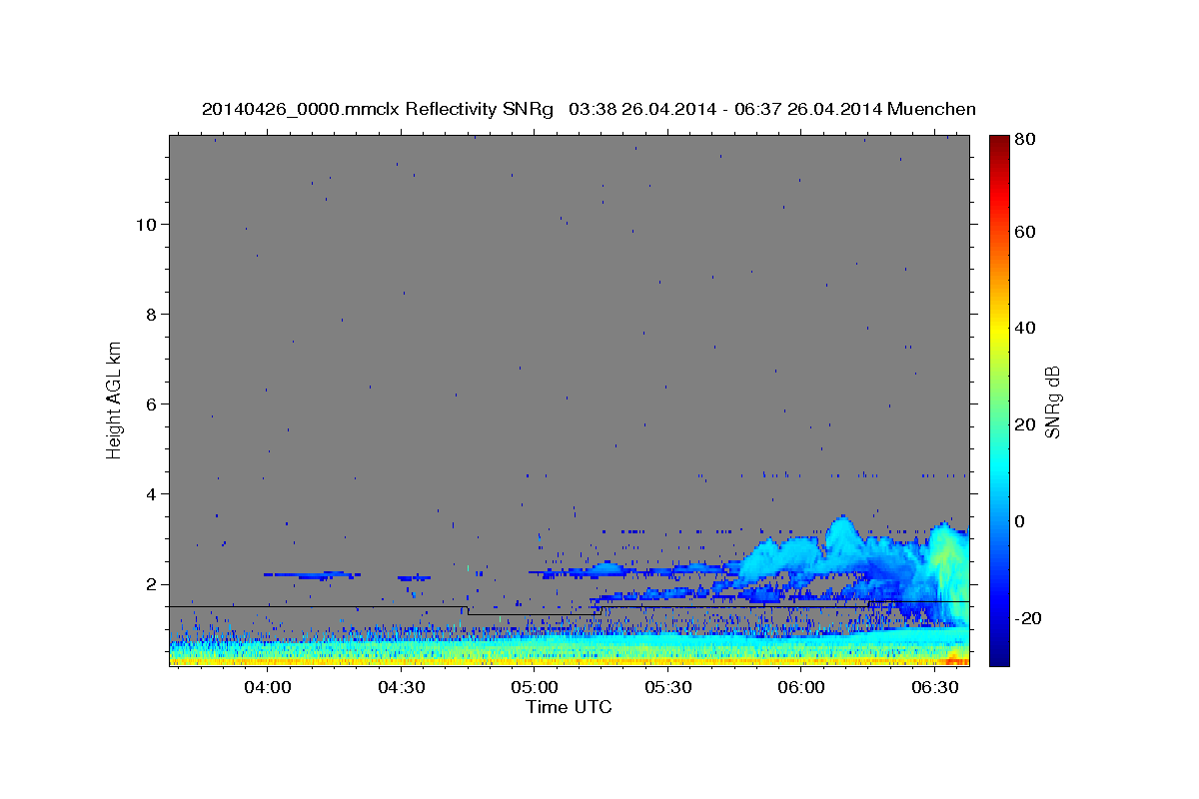Click the "04:30" time tick label
Screen dimensions: 1199x799
(402, 687)
